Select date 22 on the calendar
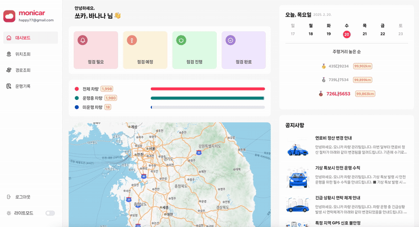The image size is (419, 227). (x=383, y=34)
